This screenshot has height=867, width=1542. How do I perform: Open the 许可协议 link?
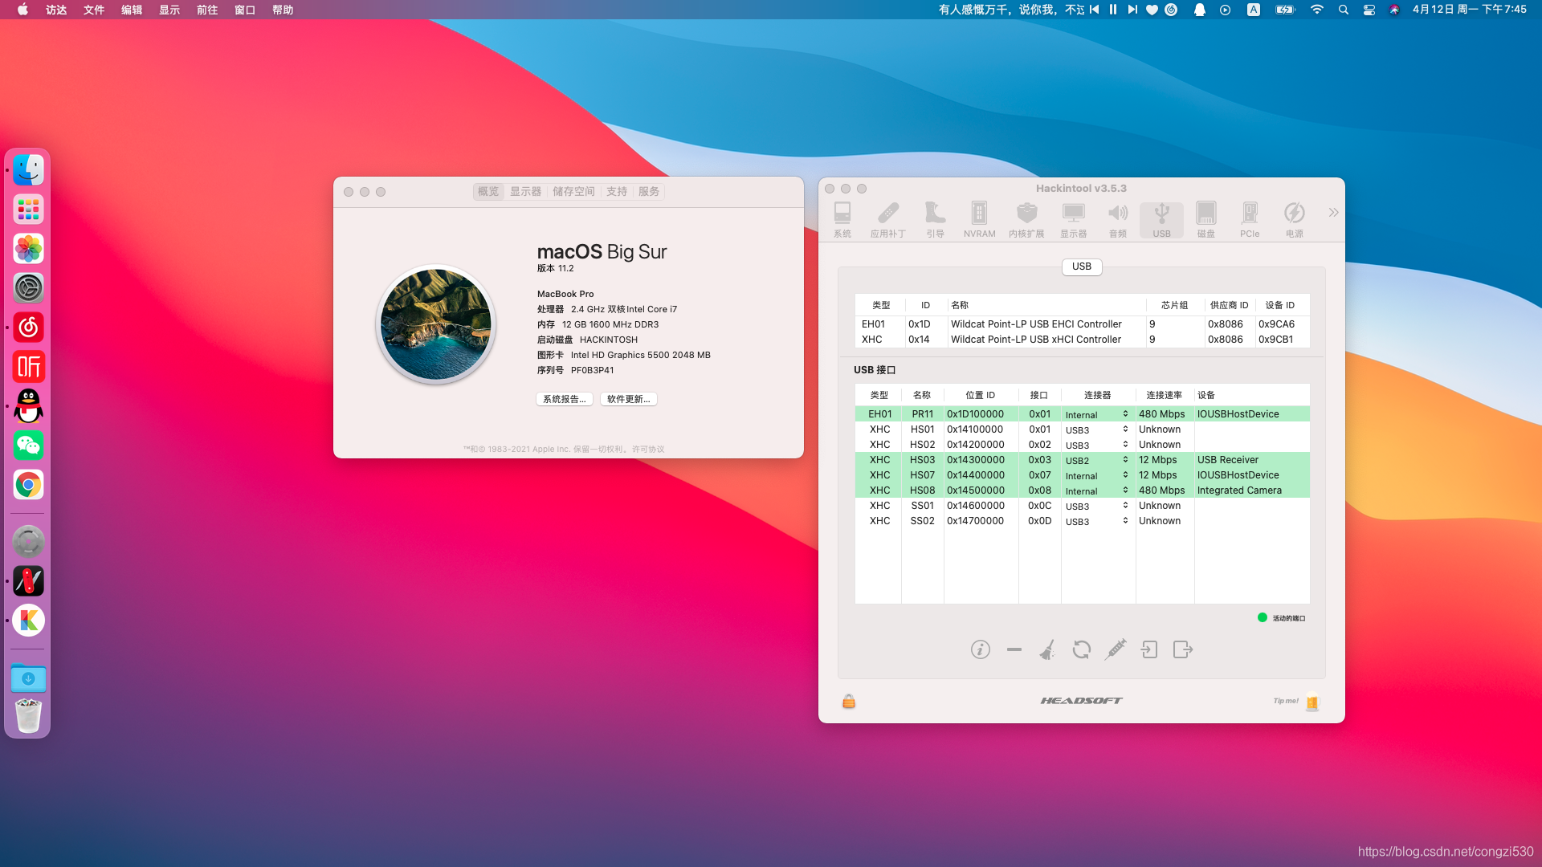point(648,450)
